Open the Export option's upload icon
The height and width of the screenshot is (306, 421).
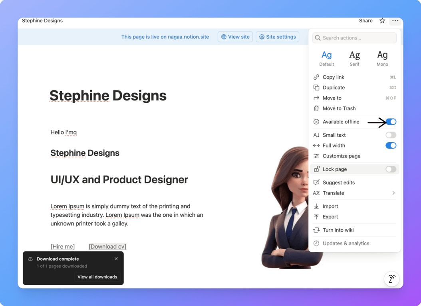point(316,217)
